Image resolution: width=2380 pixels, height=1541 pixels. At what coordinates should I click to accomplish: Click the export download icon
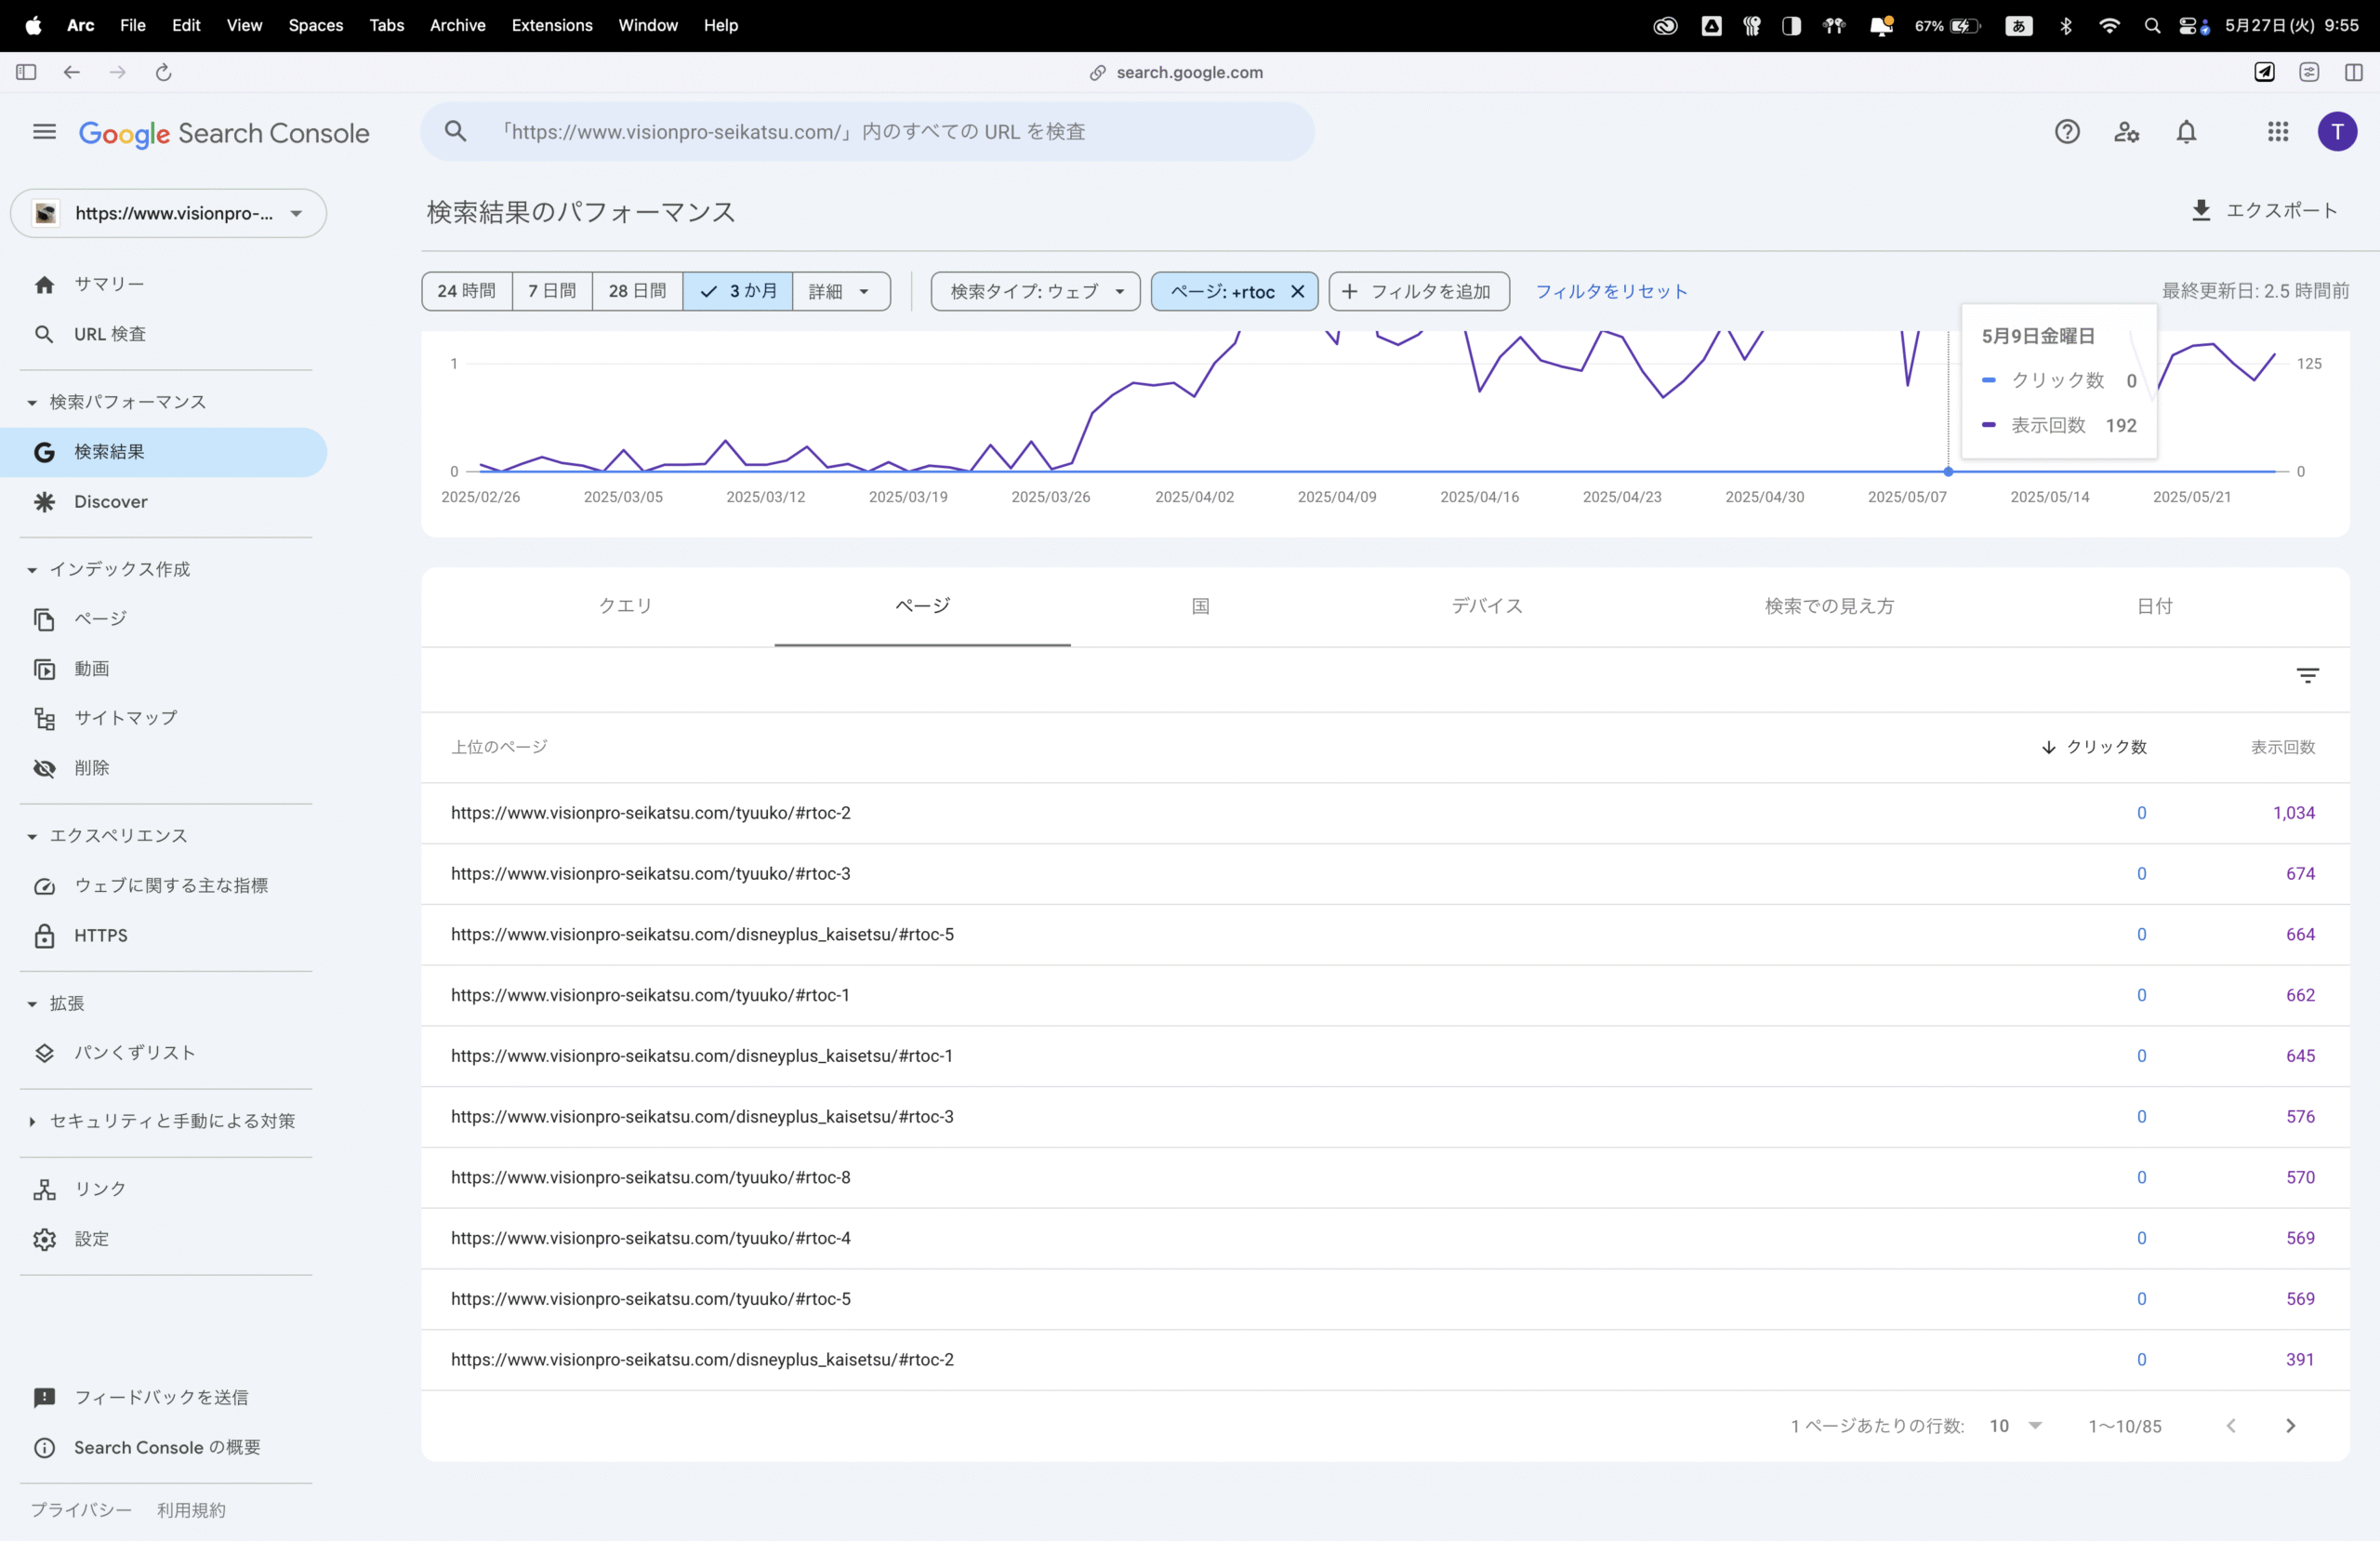pyautogui.click(x=2201, y=210)
